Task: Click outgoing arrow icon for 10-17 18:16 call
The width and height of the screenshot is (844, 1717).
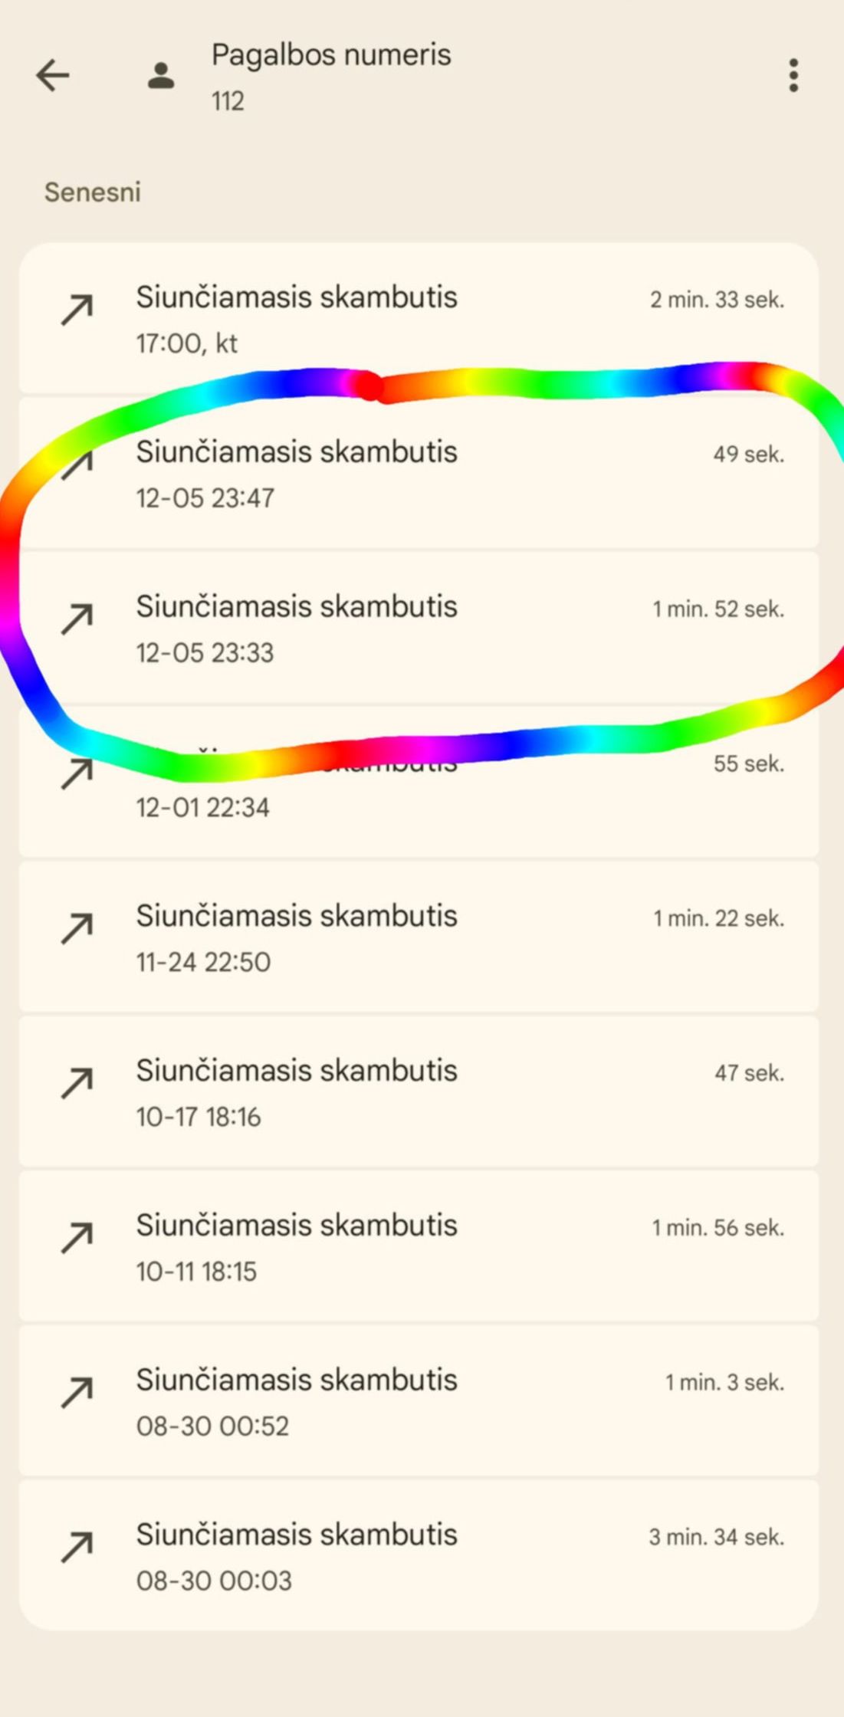Action: (x=77, y=1084)
